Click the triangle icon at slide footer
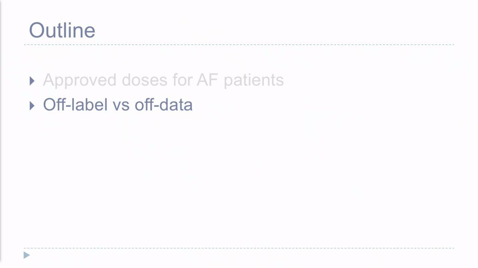The height and width of the screenshot is (268, 478). tap(27, 255)
